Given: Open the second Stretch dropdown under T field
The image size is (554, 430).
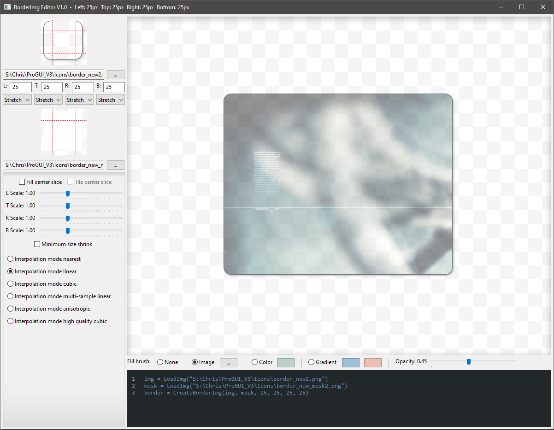Looking at the screenshot, I should click(48, 100).
